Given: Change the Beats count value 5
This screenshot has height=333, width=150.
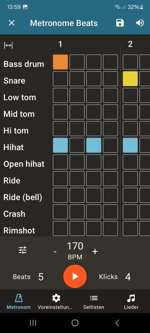Looking at the screenshot, I should pyautogui.click(x=41, y=277).
